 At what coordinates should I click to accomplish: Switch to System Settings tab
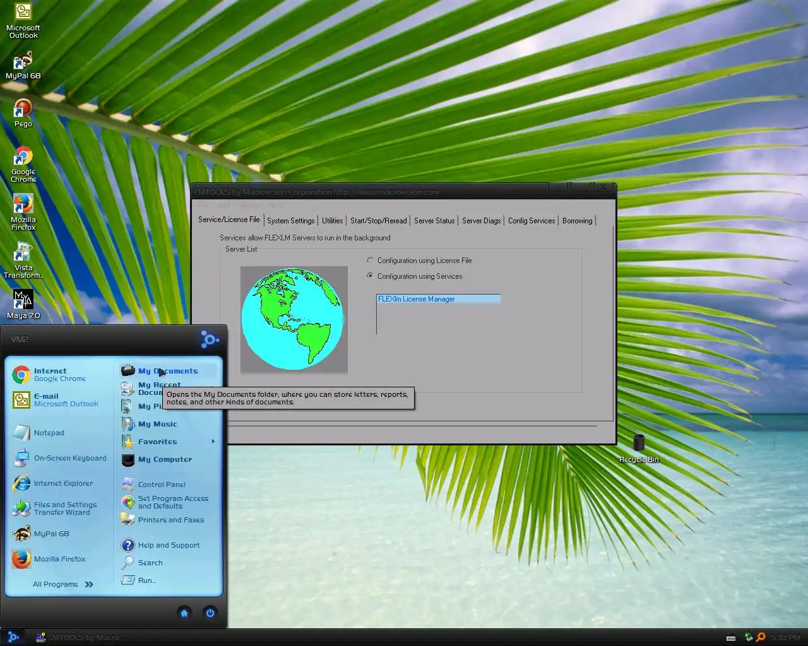pyautogui.click(x=290, y=221)
